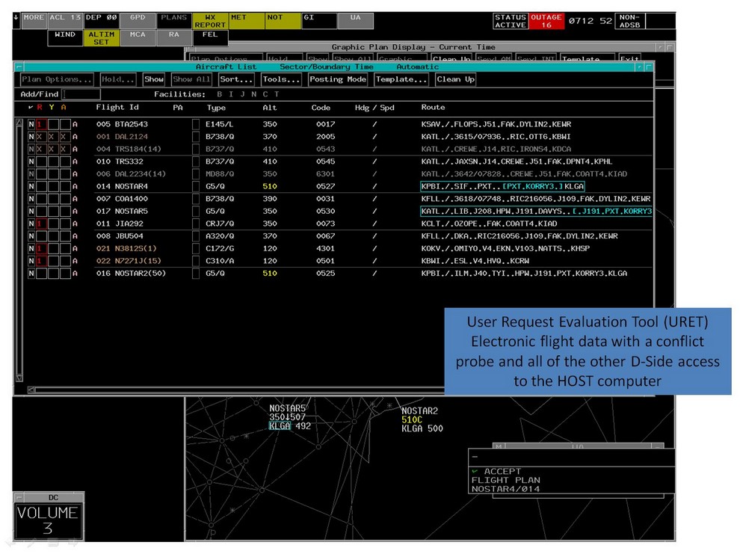Select WX REPORT in the top toolbar

pyautogui.click(x=210, y=21)
